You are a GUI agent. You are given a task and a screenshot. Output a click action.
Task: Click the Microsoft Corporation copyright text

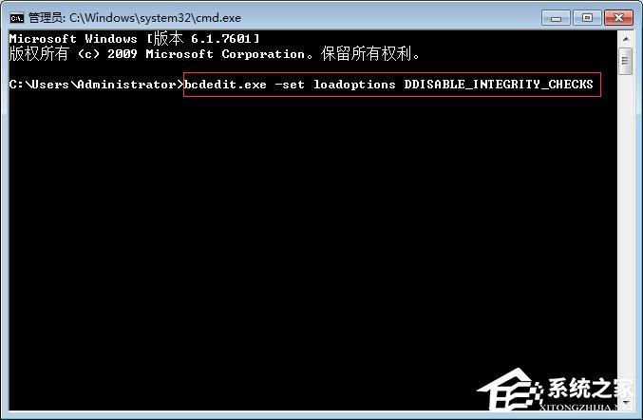(x=225, y=54)
